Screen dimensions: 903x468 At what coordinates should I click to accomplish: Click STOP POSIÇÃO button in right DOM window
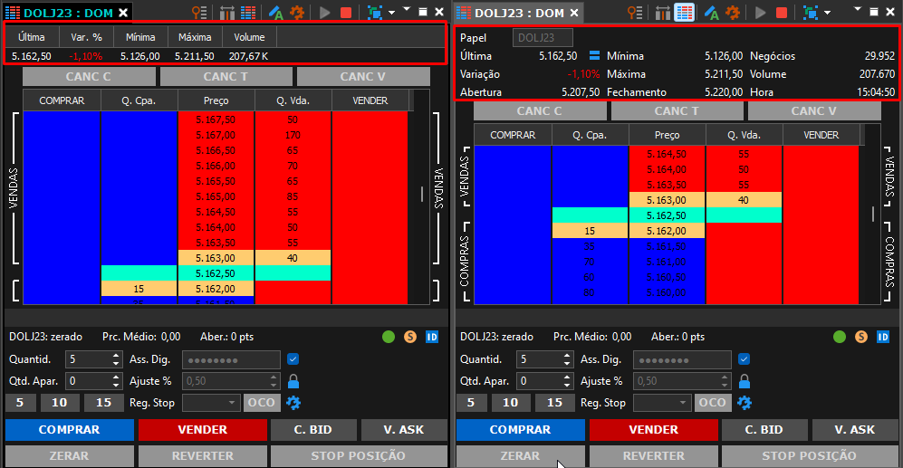point(809,455)
